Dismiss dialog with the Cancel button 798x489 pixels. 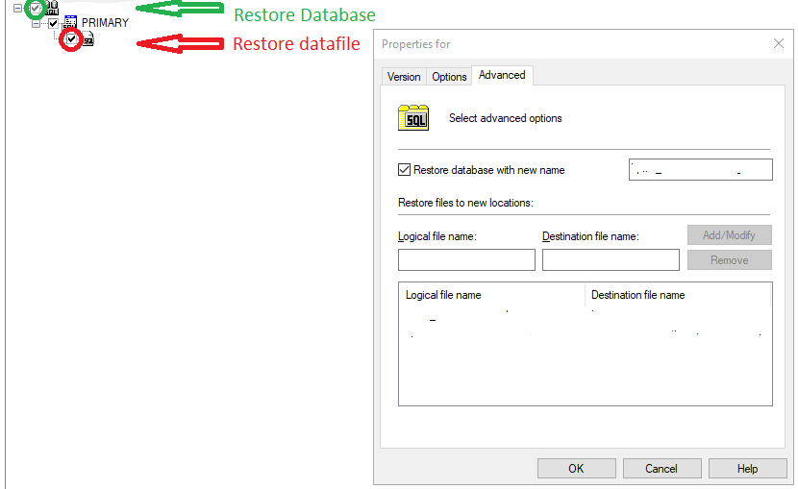coord(661,469)
